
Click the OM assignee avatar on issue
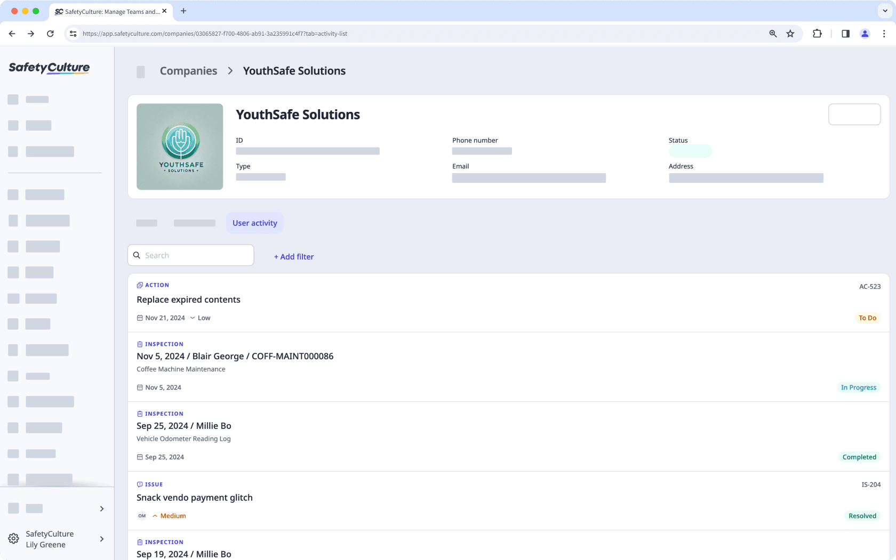[x=142, y=516]
